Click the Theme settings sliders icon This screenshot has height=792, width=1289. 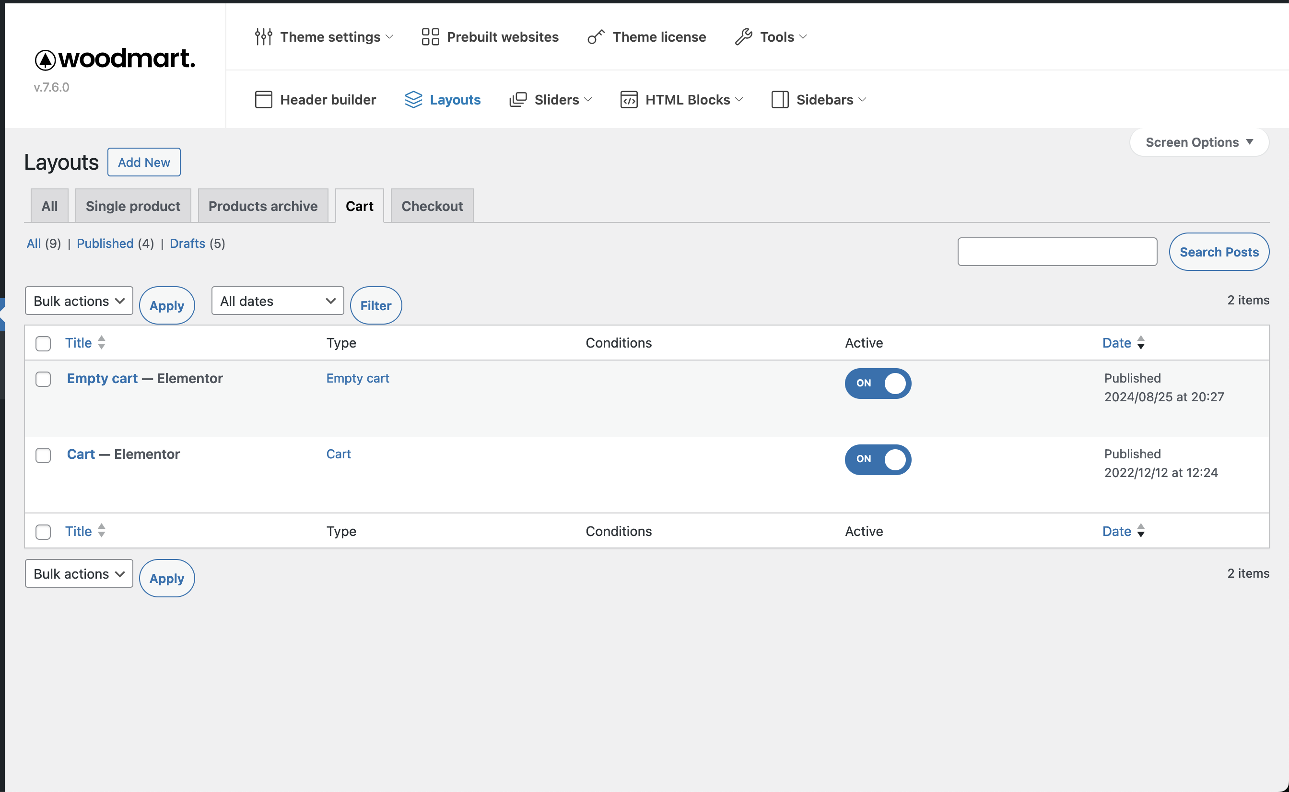coord(263,36)
